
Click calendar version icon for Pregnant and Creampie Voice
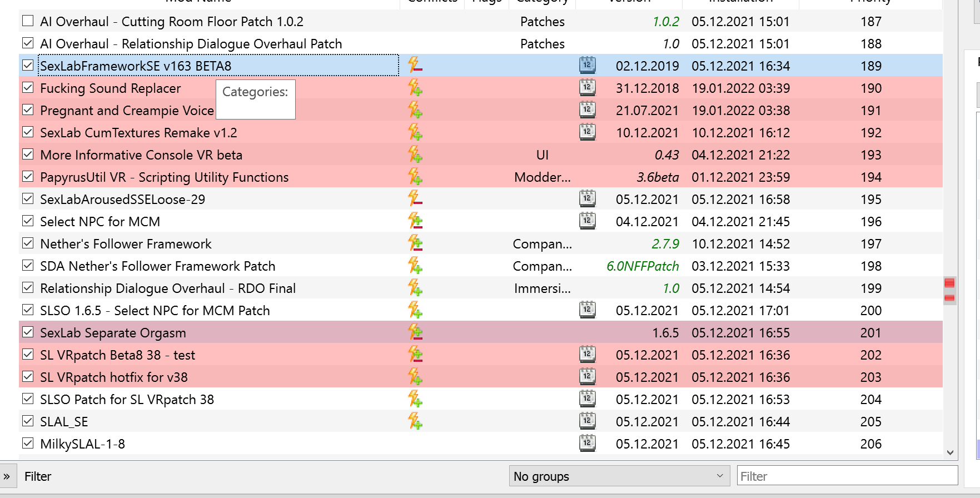[x=587, y=109]
